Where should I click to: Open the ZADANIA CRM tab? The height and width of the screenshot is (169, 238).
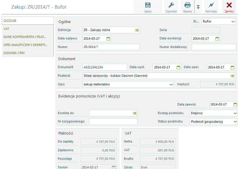pyautogui.click(x=28, y=53)
